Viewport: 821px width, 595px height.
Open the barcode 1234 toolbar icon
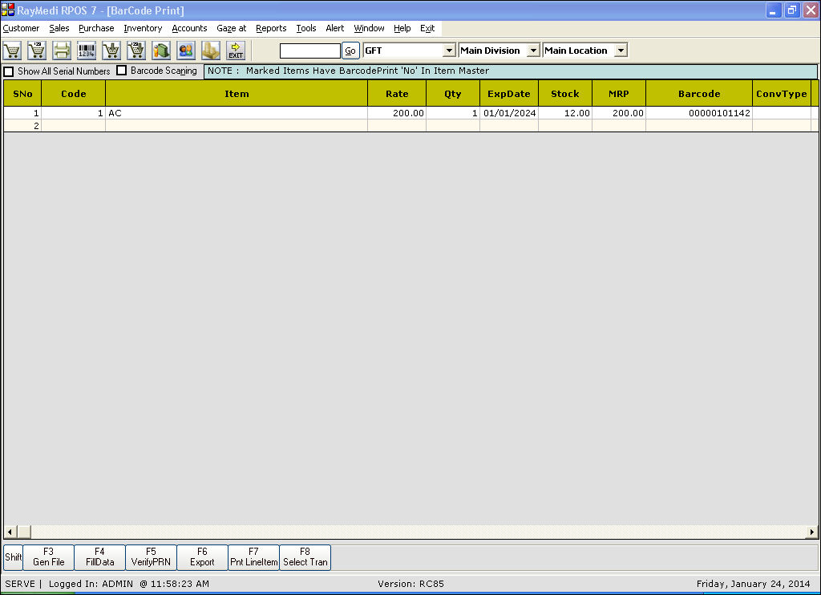point(87,51)
